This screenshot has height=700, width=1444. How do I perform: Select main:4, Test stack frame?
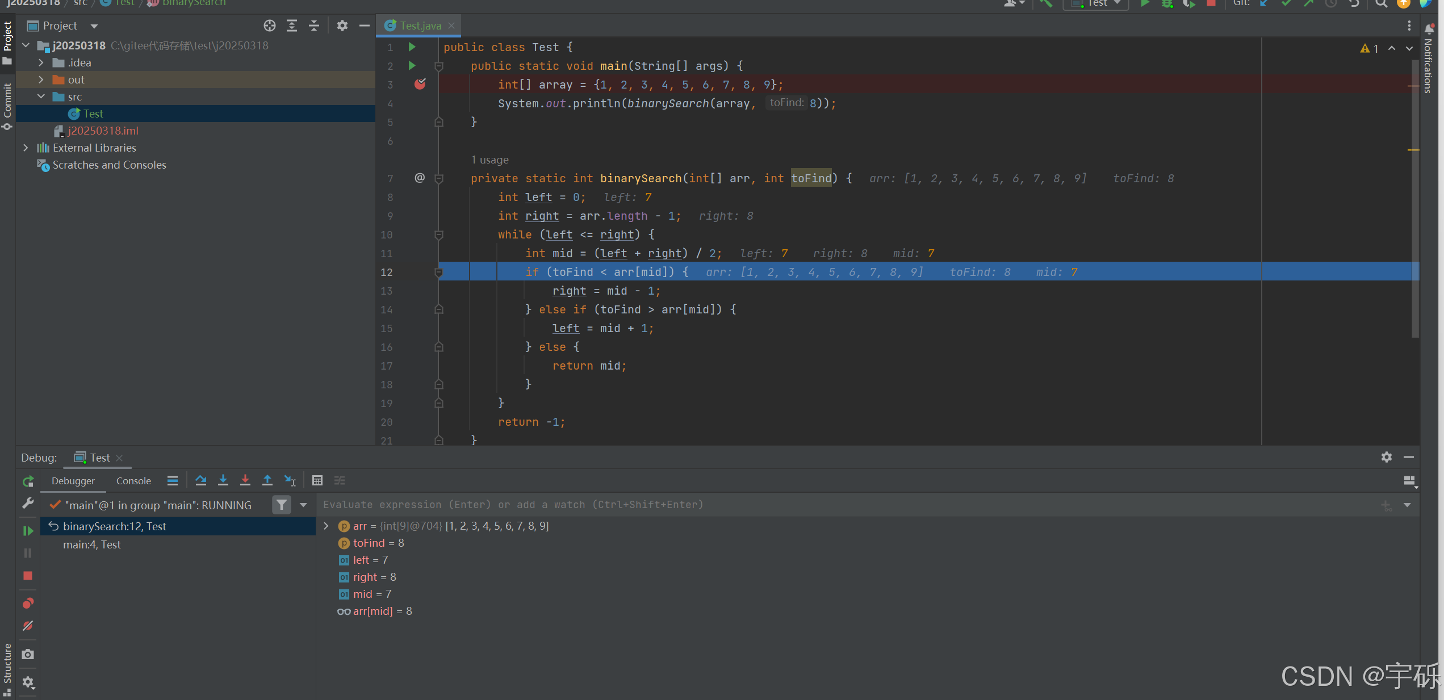(x=92, y=544)
